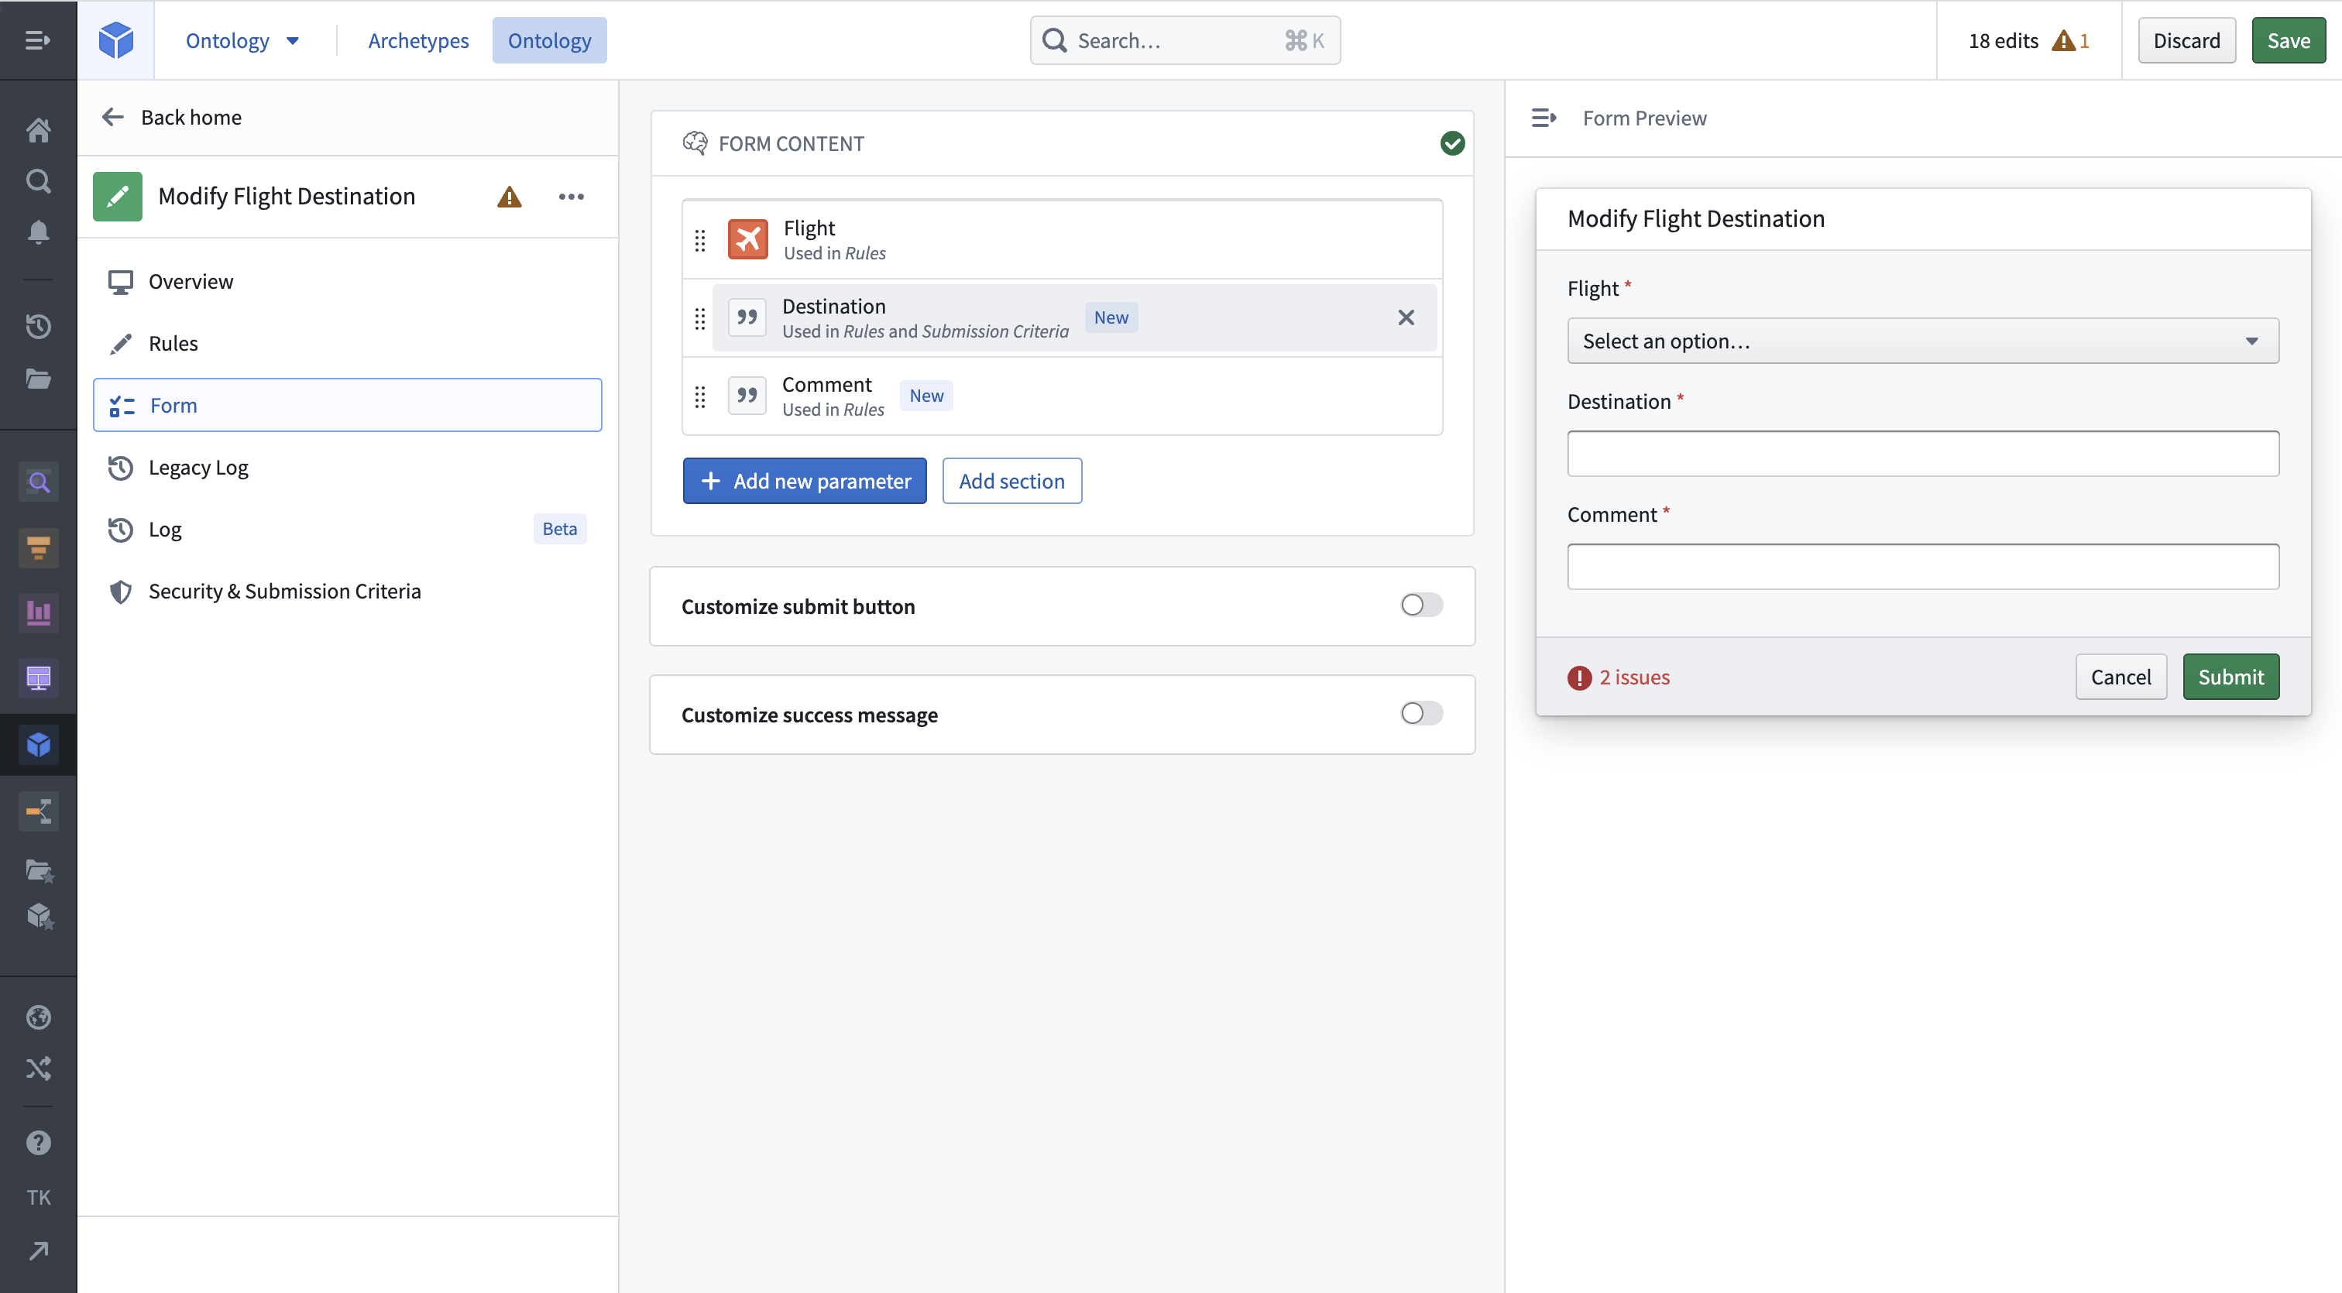The height and width of the screenshot is (1293, 2342).
Task: Click the Discard button
Action: click(x=2186, y=40)
